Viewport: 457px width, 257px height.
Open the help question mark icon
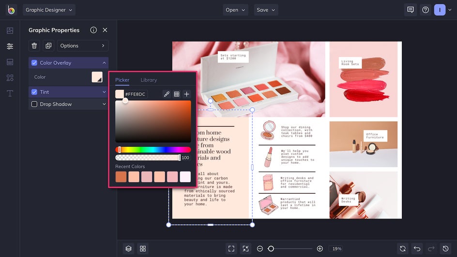(425, 10)
